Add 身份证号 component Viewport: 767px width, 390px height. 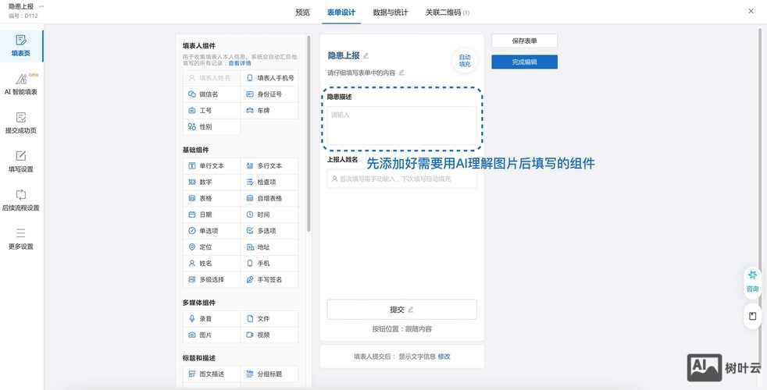coord(269,94)
